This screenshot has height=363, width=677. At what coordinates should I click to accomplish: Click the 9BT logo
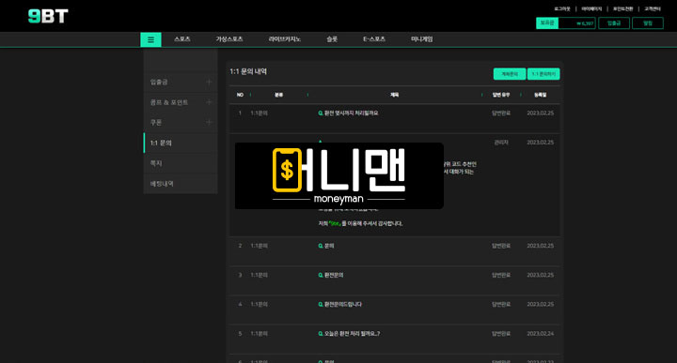(48, 16)
